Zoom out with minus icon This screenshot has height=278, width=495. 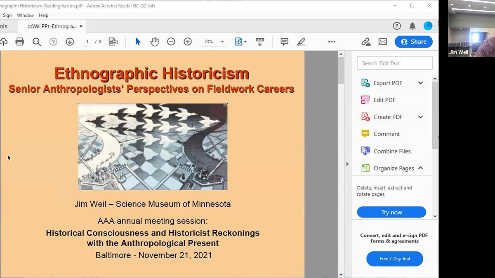tap(171, 42)
